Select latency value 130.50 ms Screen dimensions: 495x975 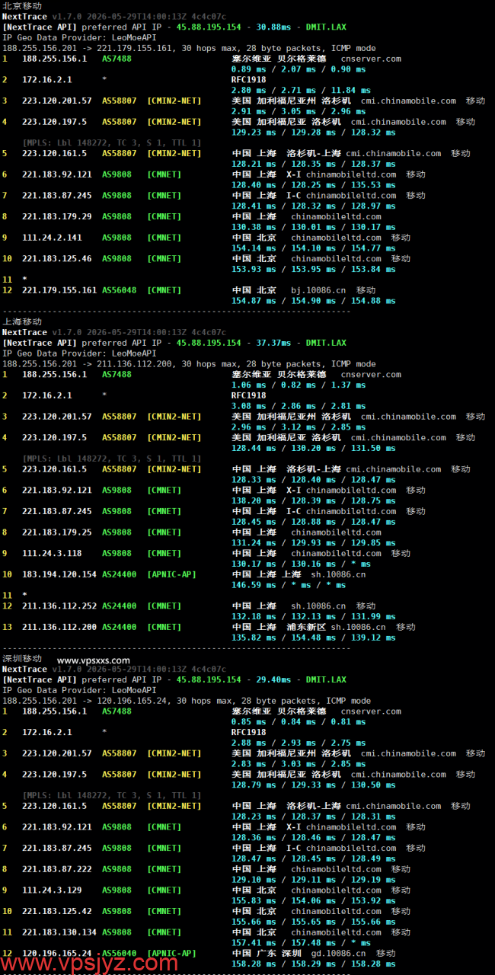click(371, 785)
